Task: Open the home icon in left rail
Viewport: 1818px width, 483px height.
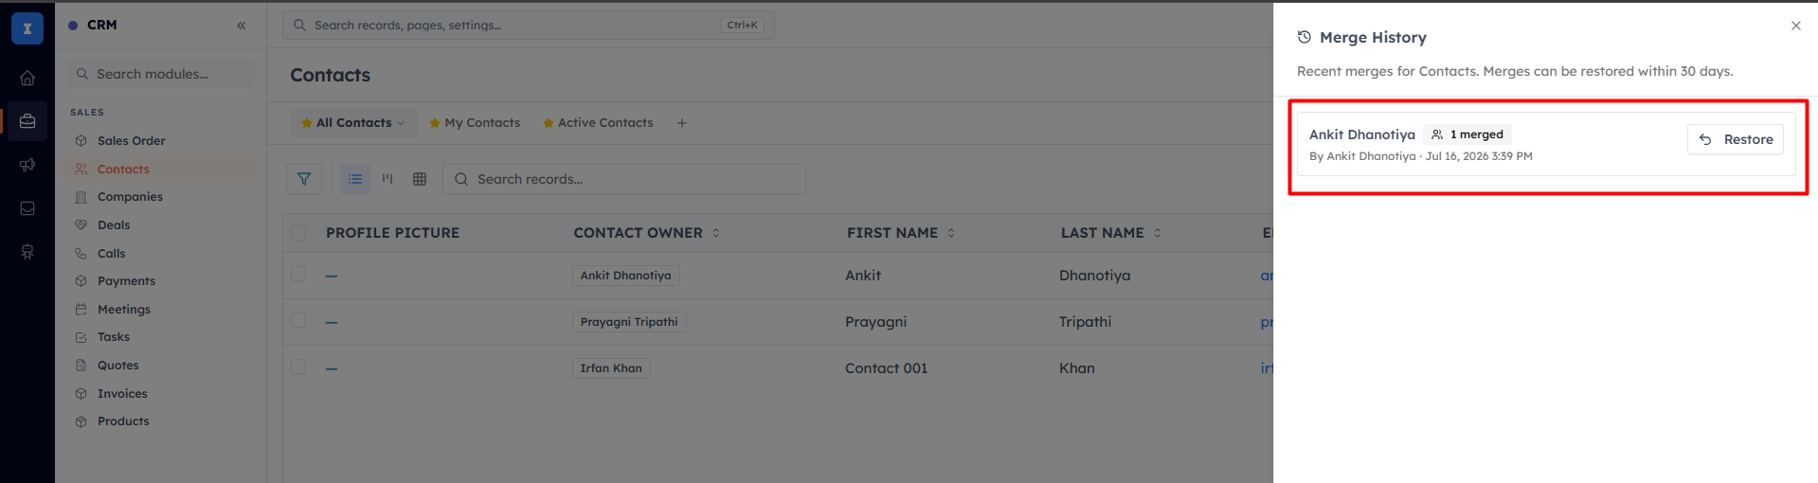Action: click(x=27, y=78)
